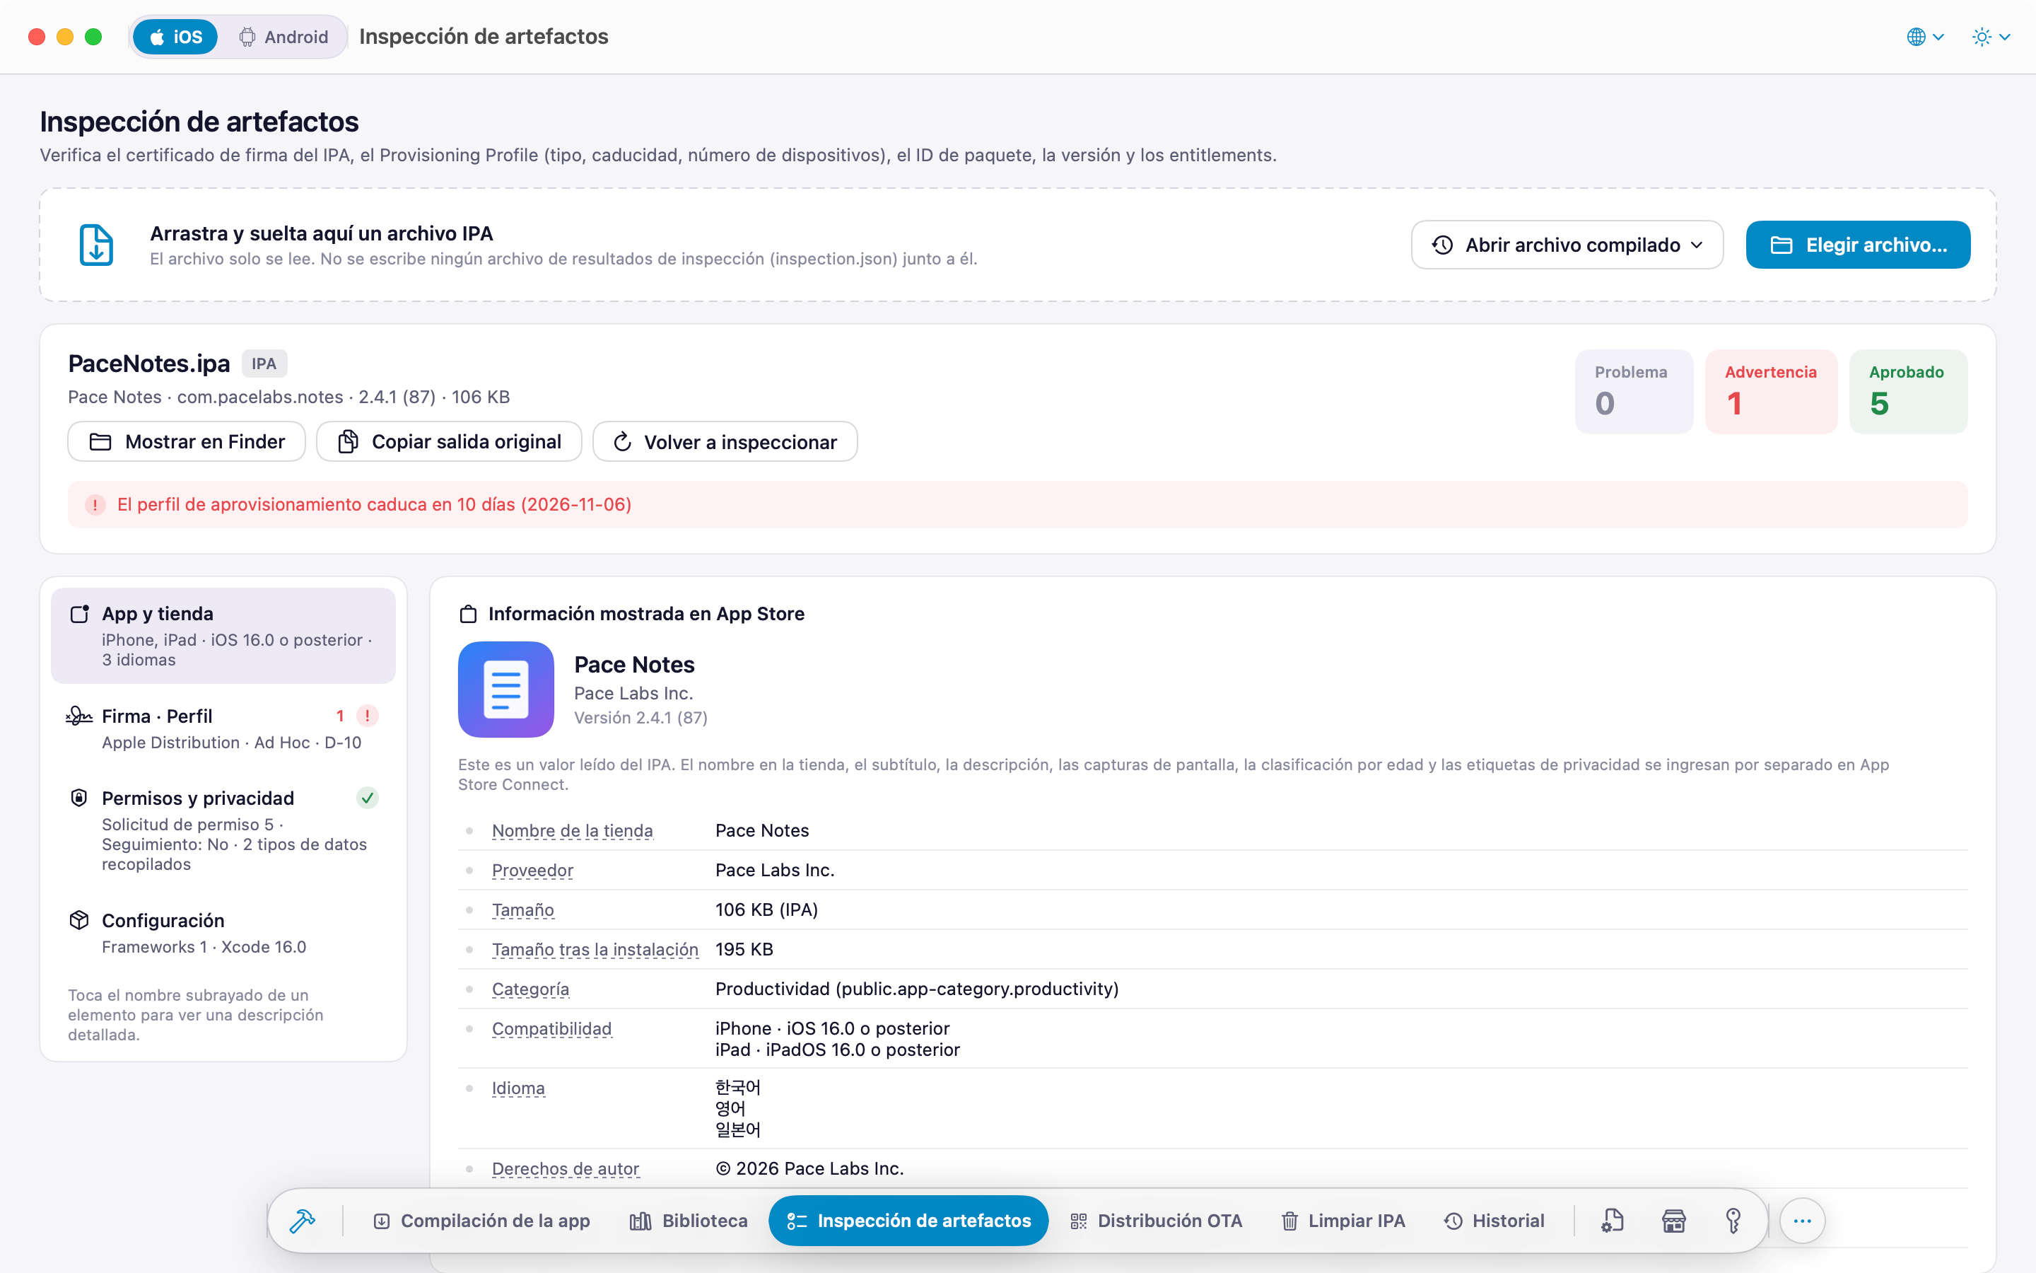Click the Advertencia count card
This screenshot has height=1273, width=2036.
(x=1771, y=392)
